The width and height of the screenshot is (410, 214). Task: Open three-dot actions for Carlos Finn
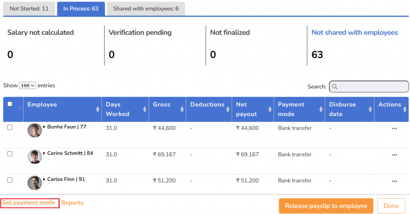coord(394,181)
